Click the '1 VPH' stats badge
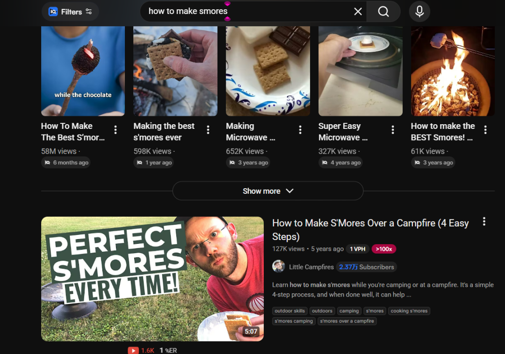The height and width of the screenshot is (354, 505). click(x=358, y=249)
